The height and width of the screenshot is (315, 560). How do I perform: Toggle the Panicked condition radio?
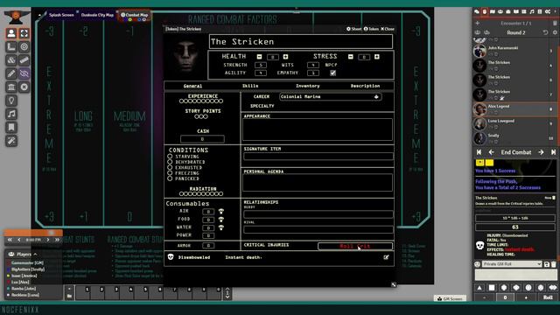170,178
